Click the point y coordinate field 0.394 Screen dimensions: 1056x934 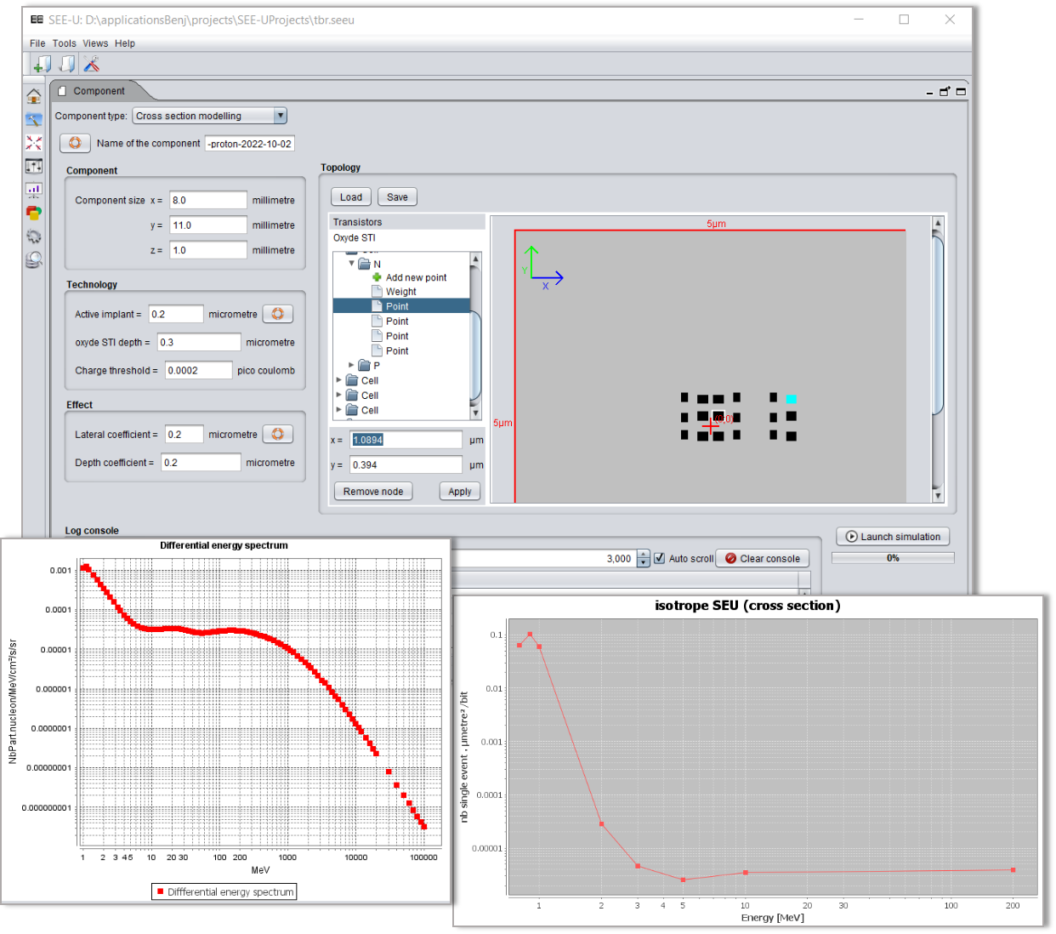point(406,464)
